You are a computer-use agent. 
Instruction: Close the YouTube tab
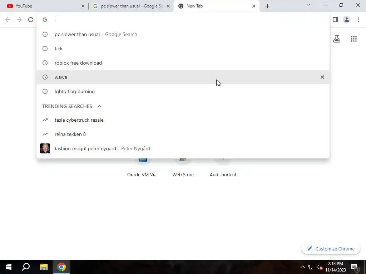pyautogui.click(x=83, y=6)
